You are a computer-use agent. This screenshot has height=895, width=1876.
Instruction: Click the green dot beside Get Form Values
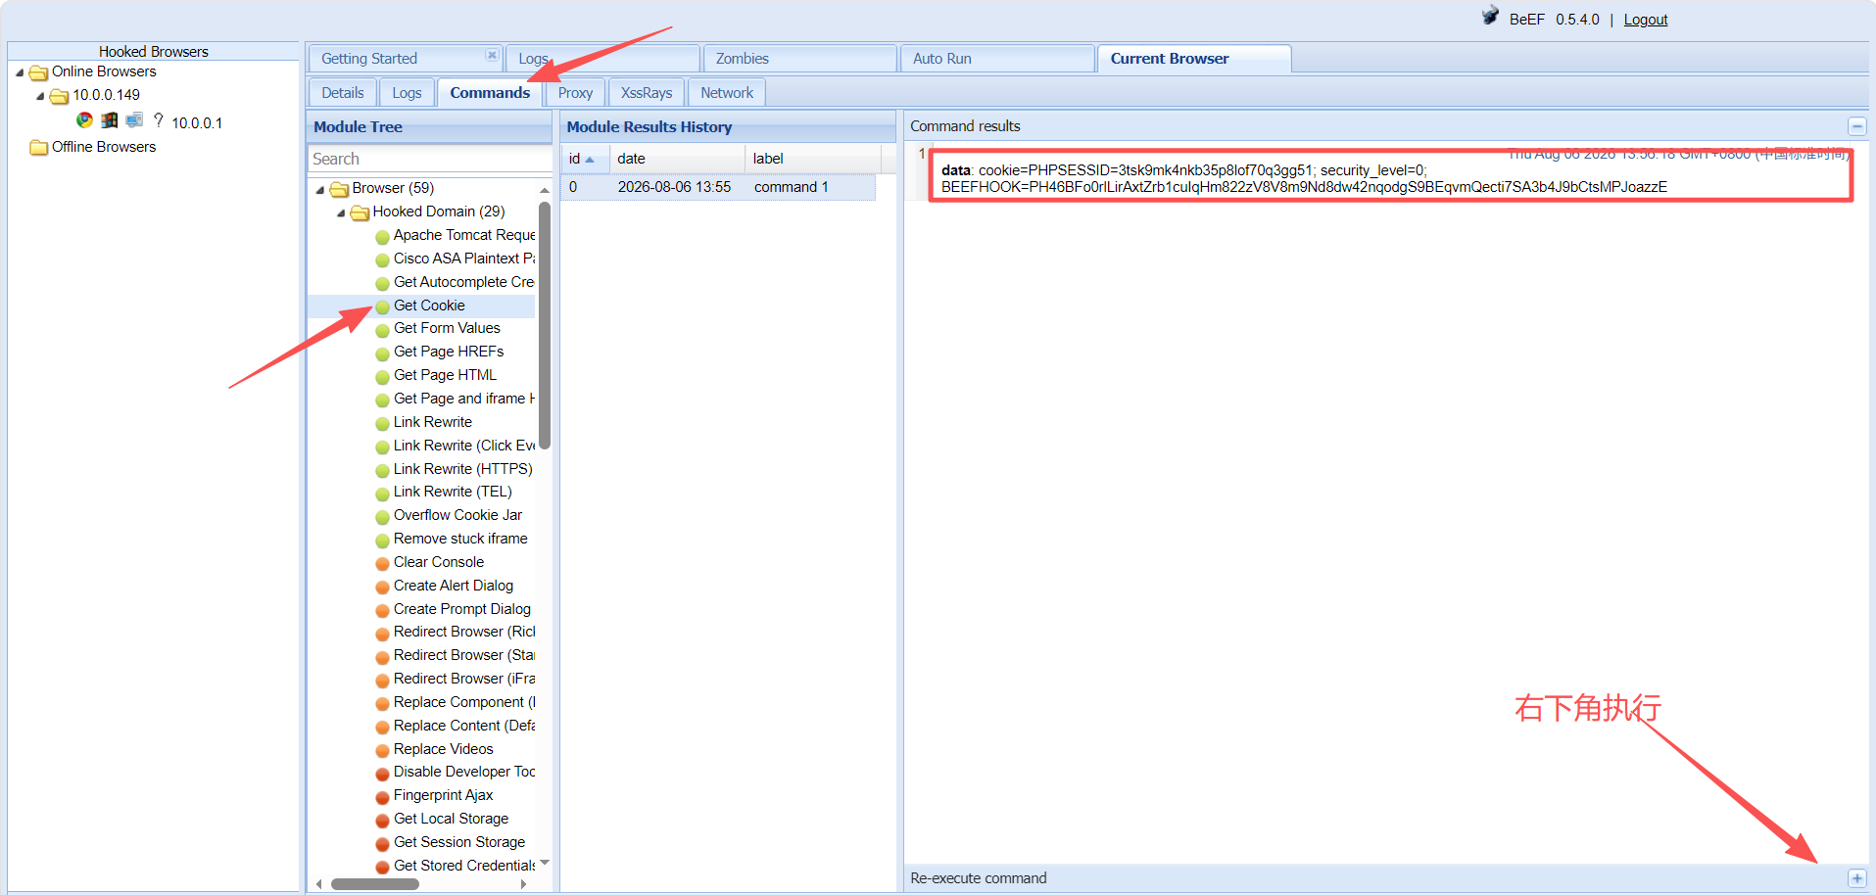(383, 330)
